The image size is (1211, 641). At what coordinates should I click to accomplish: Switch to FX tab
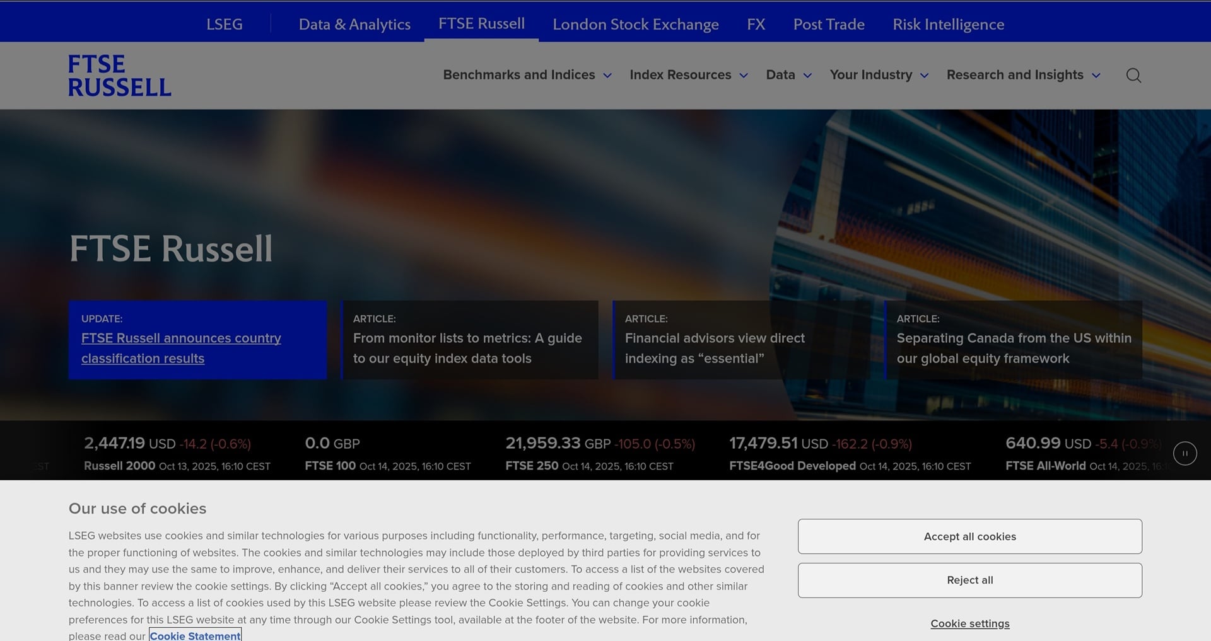coord(756,24)
